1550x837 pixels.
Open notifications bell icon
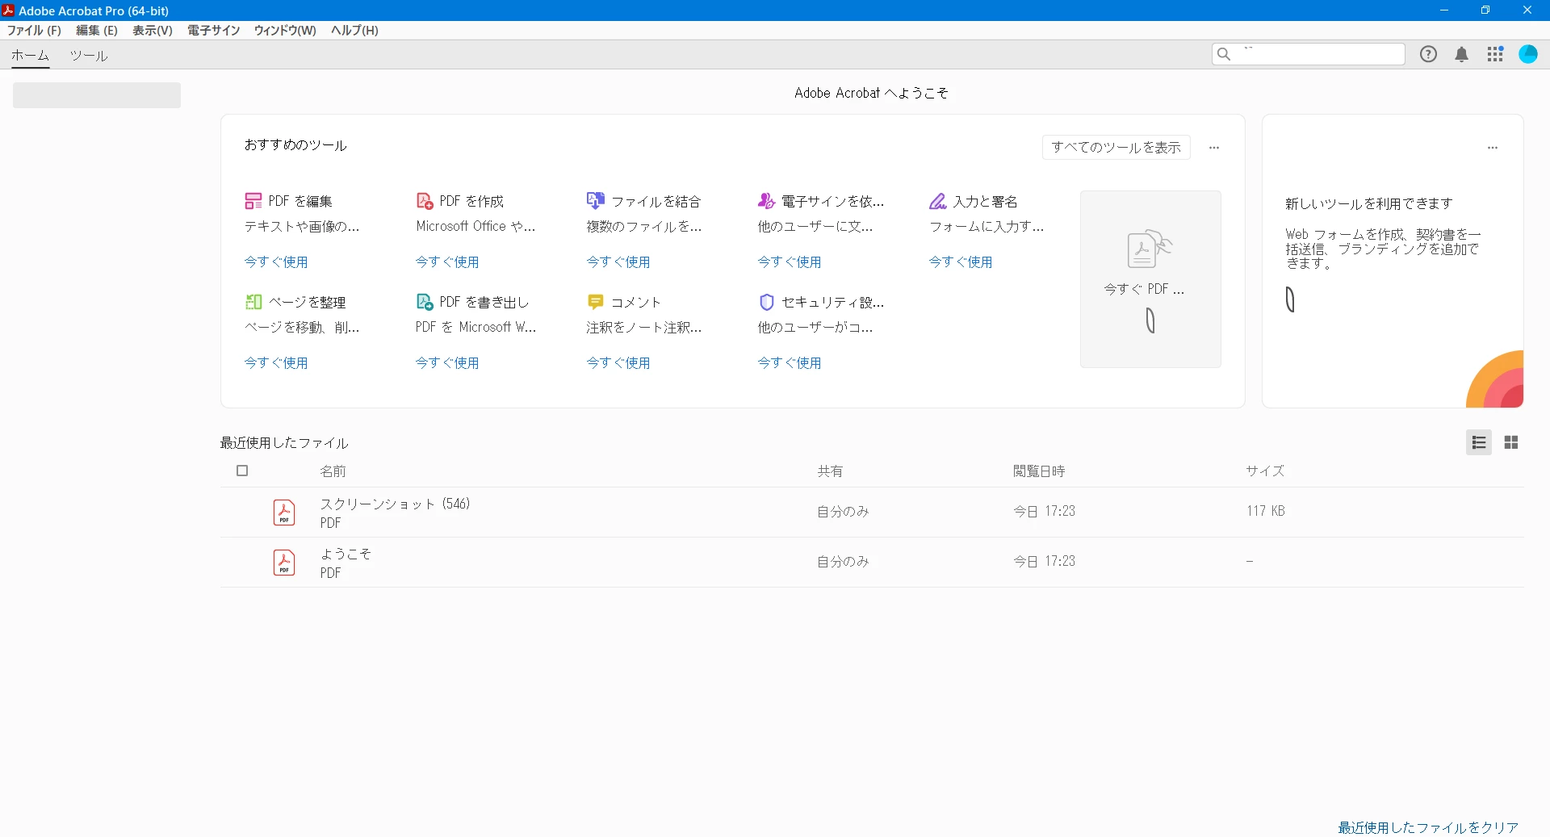1462,54
